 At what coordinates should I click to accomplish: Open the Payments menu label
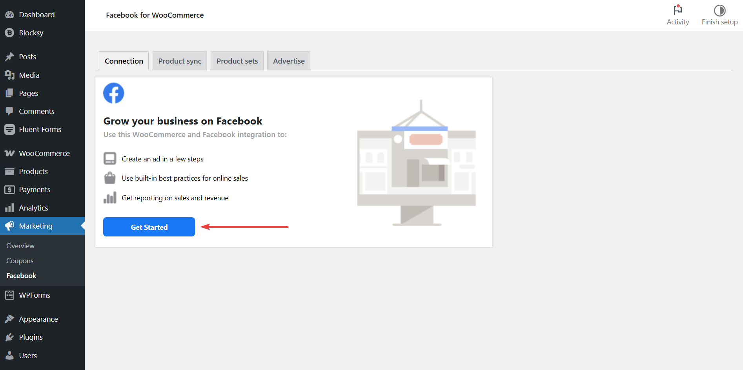coord(35,190)
